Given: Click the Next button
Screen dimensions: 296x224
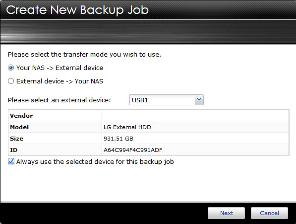Looking at the screenshot, I should 227,213.
